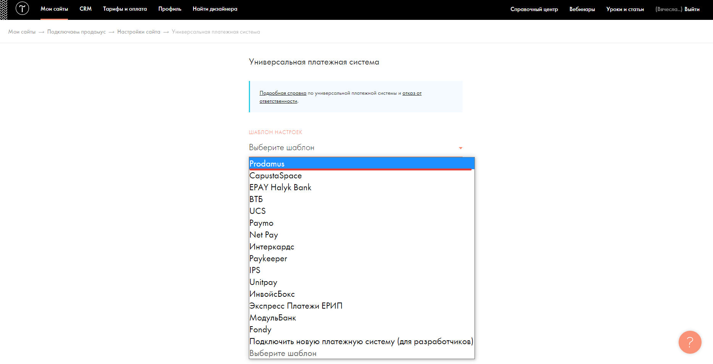
Task: Click the Tilda logo icon
Action: pyautogui.click(x=22, y=8)
